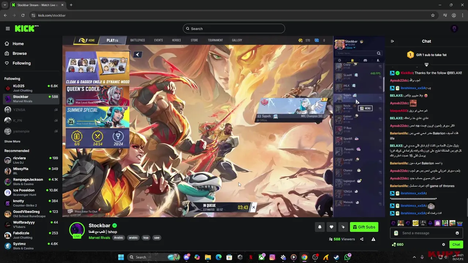Click the 660 channel points icon
The height and width of the screenshot is (263, 468).
click(394, 244)
